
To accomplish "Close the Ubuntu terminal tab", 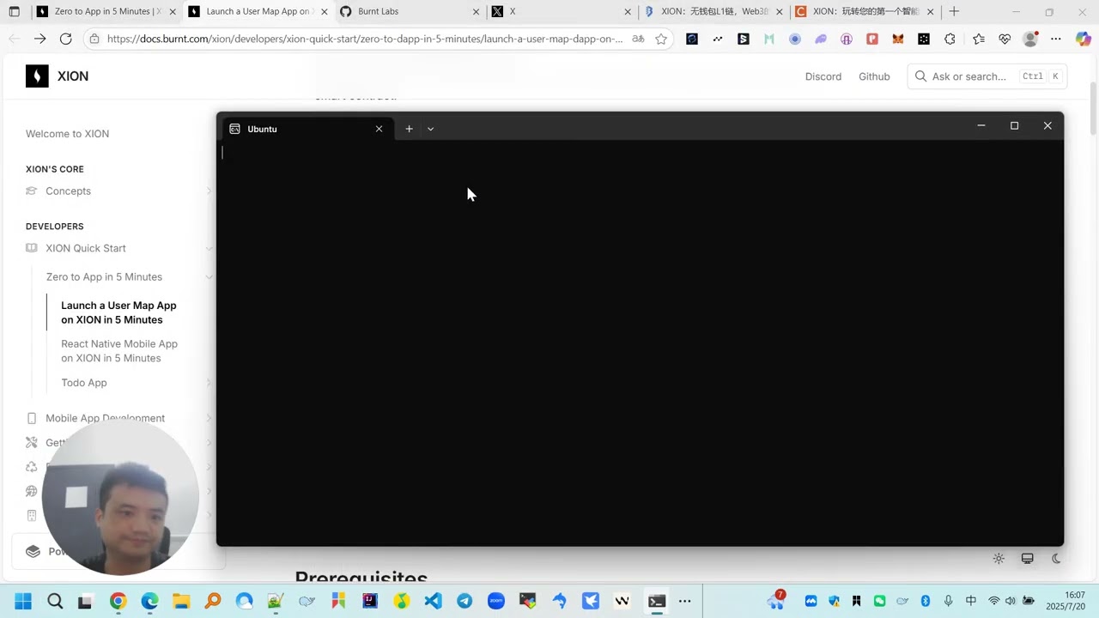I will click(379, 129).
